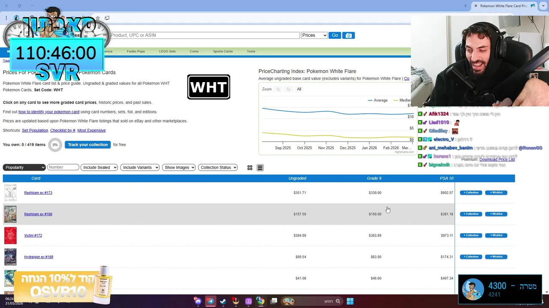Click the camera image search icon

click(x=349, y=36)
